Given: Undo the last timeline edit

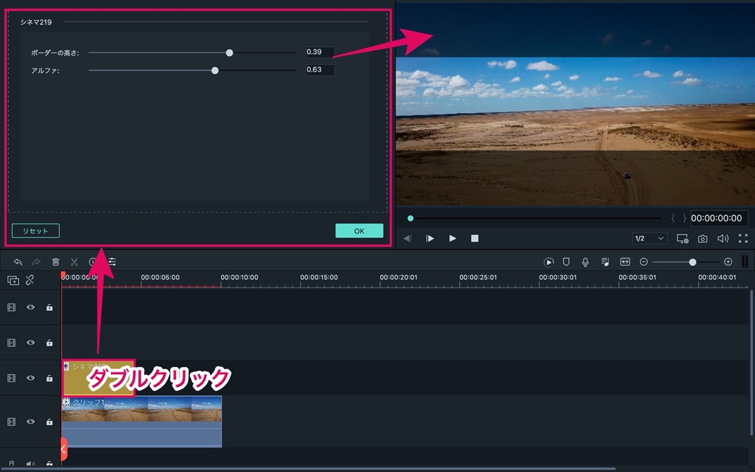Looking at the screenshot, I should pyautogui.click(x=18, y=262).
